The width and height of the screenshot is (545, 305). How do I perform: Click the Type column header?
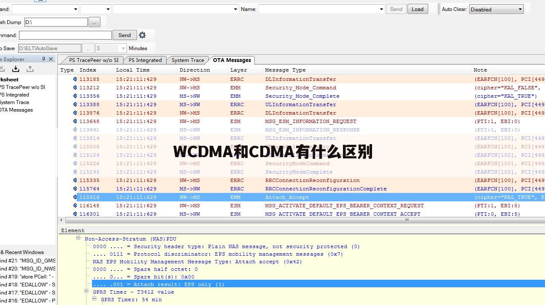tap(67, 70)
